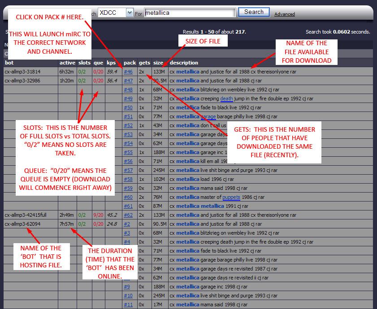The height and width of the screenshot is (309, 377).
Task: Click pack #46 link
Action: pos(128,72)
